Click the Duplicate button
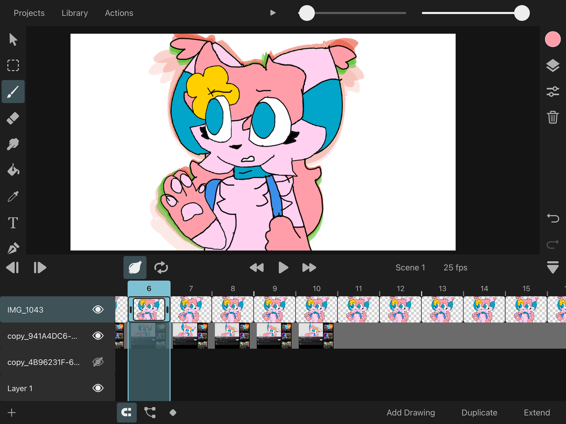 point(479,413)
